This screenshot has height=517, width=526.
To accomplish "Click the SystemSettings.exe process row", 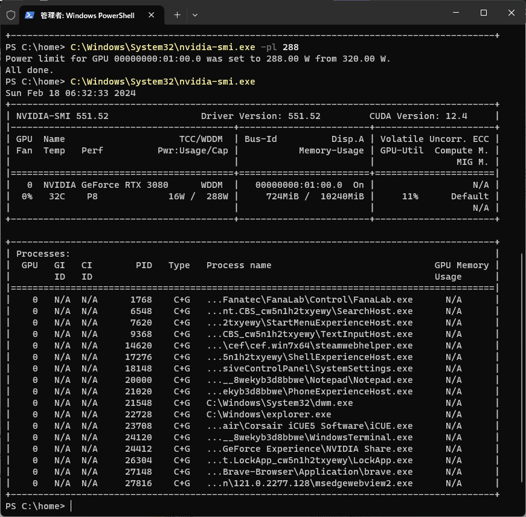I will point(252,368).
